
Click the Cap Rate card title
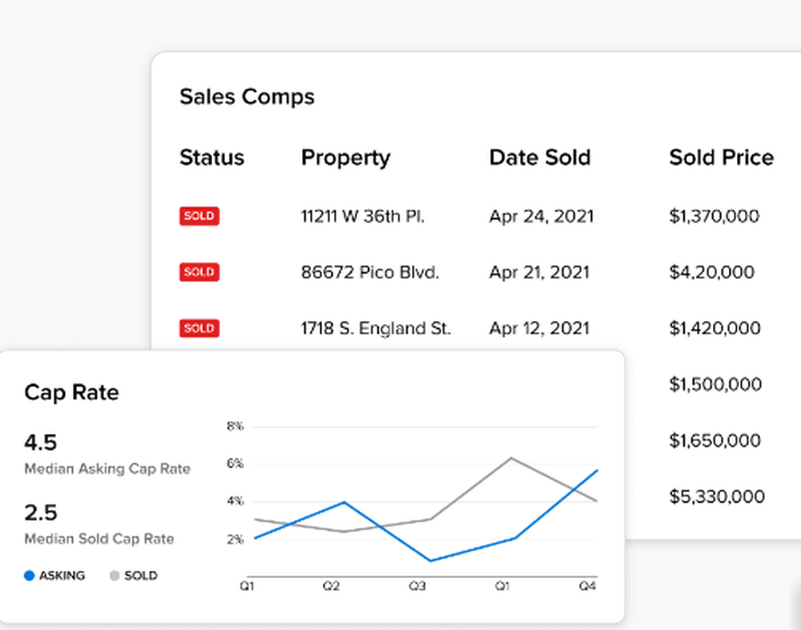[x=71, y=393]
